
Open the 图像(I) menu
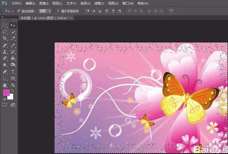coord(44,3)
